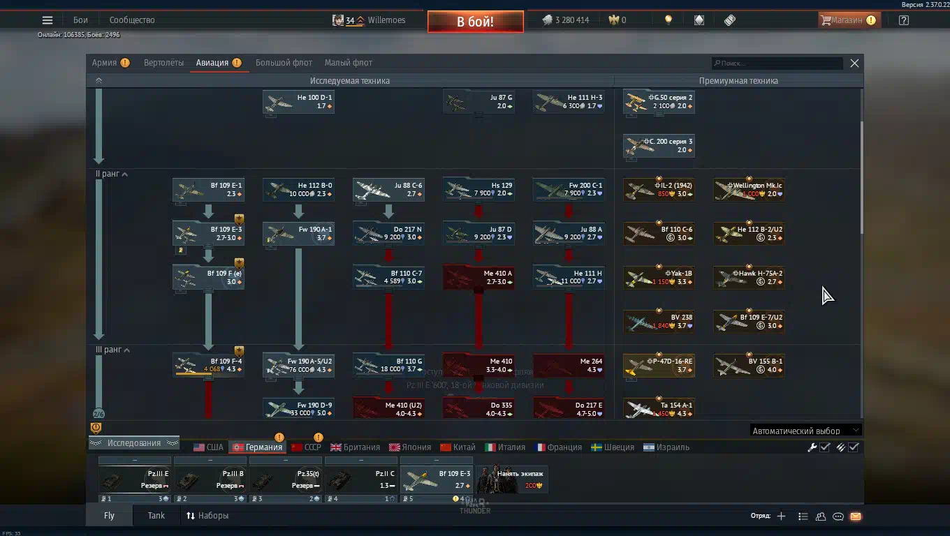Select the Италия nation tab
The height and width of the screenshot is (536, 950).
coord(505,447)
